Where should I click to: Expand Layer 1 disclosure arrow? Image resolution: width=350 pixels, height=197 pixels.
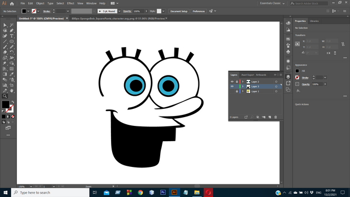243,91
